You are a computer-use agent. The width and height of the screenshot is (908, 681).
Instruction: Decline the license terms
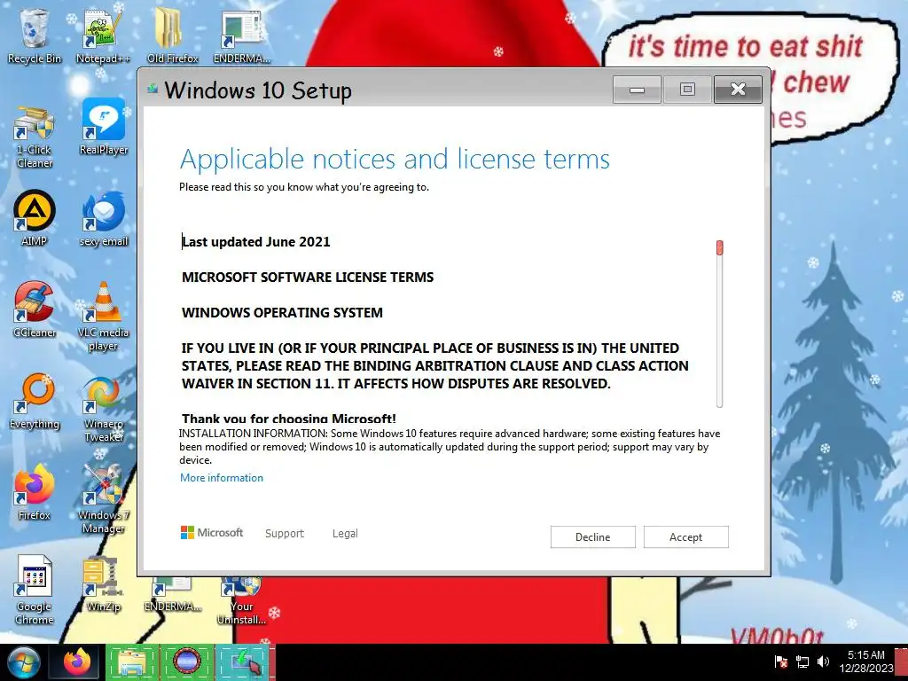coord(592,536)
